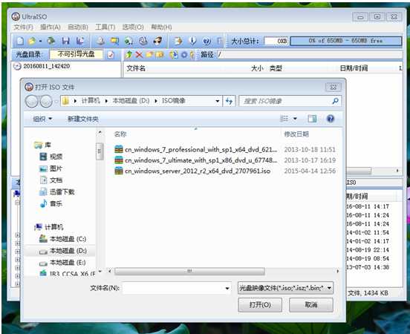Expand the view options dropdown arrow

point(295,119)
